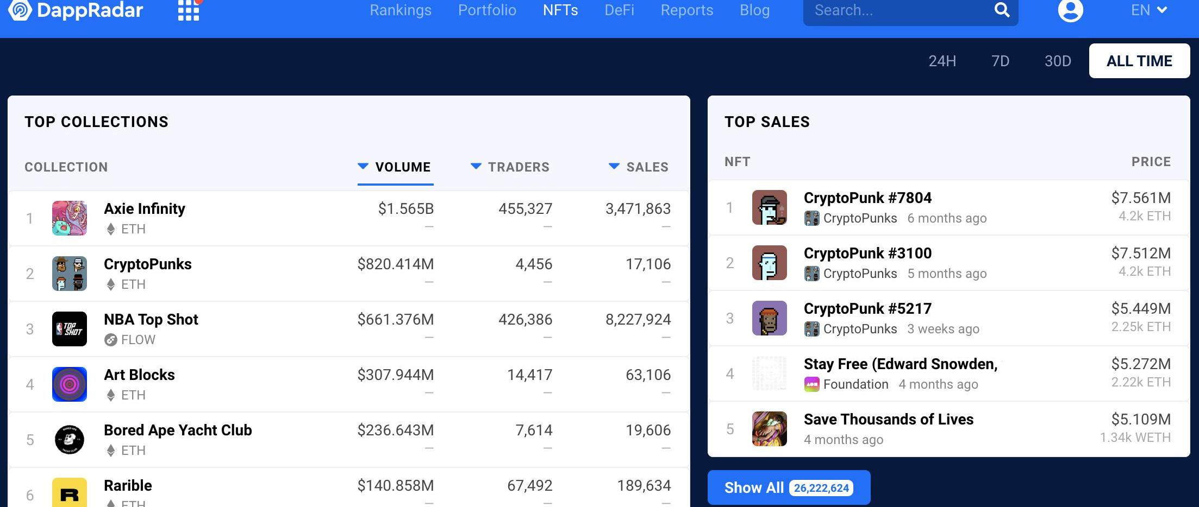Open the Save Thousands of Lives thumbnail

(x=770, y=429)
